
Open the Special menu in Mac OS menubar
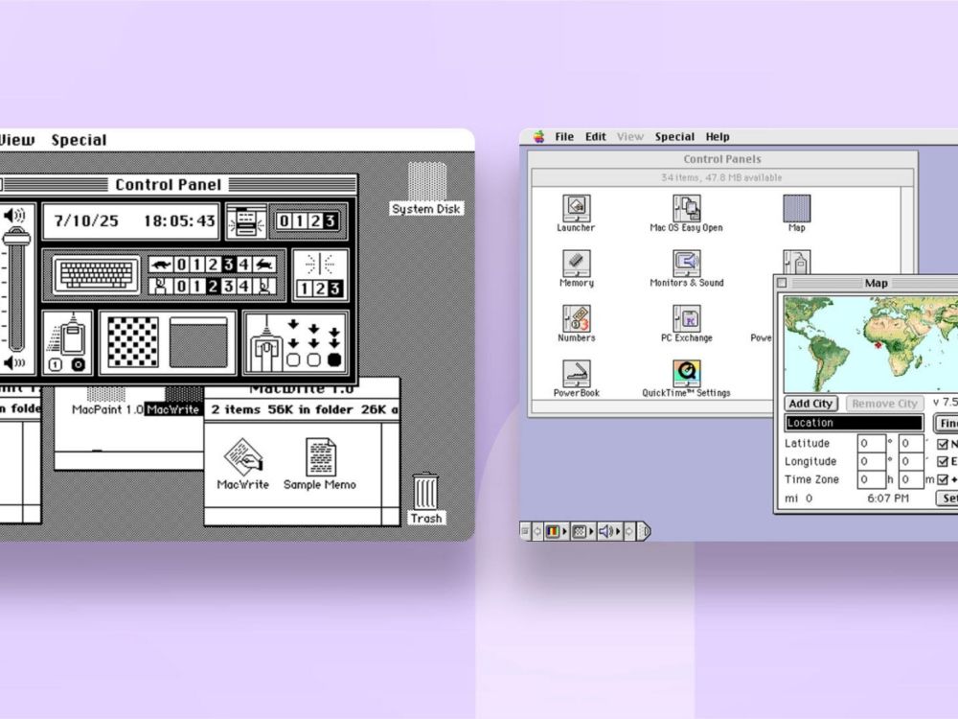[x=674, y=137]
